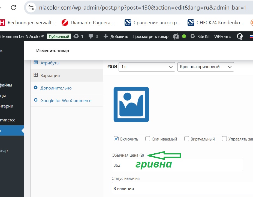
Task: Click the site info icon in address bar
Action: click(x=31, y=7)
